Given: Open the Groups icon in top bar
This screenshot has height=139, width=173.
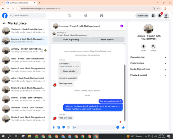Looking at the screenshot, I should coord(102,16).
